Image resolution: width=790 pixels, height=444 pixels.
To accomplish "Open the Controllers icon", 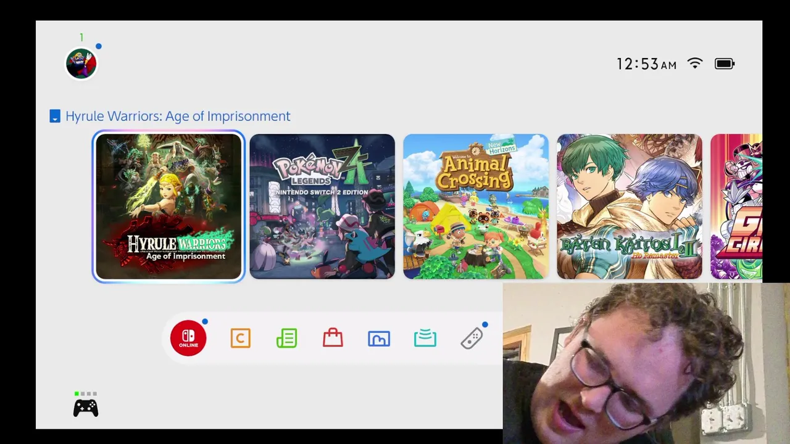I will [x=472, y=339].
